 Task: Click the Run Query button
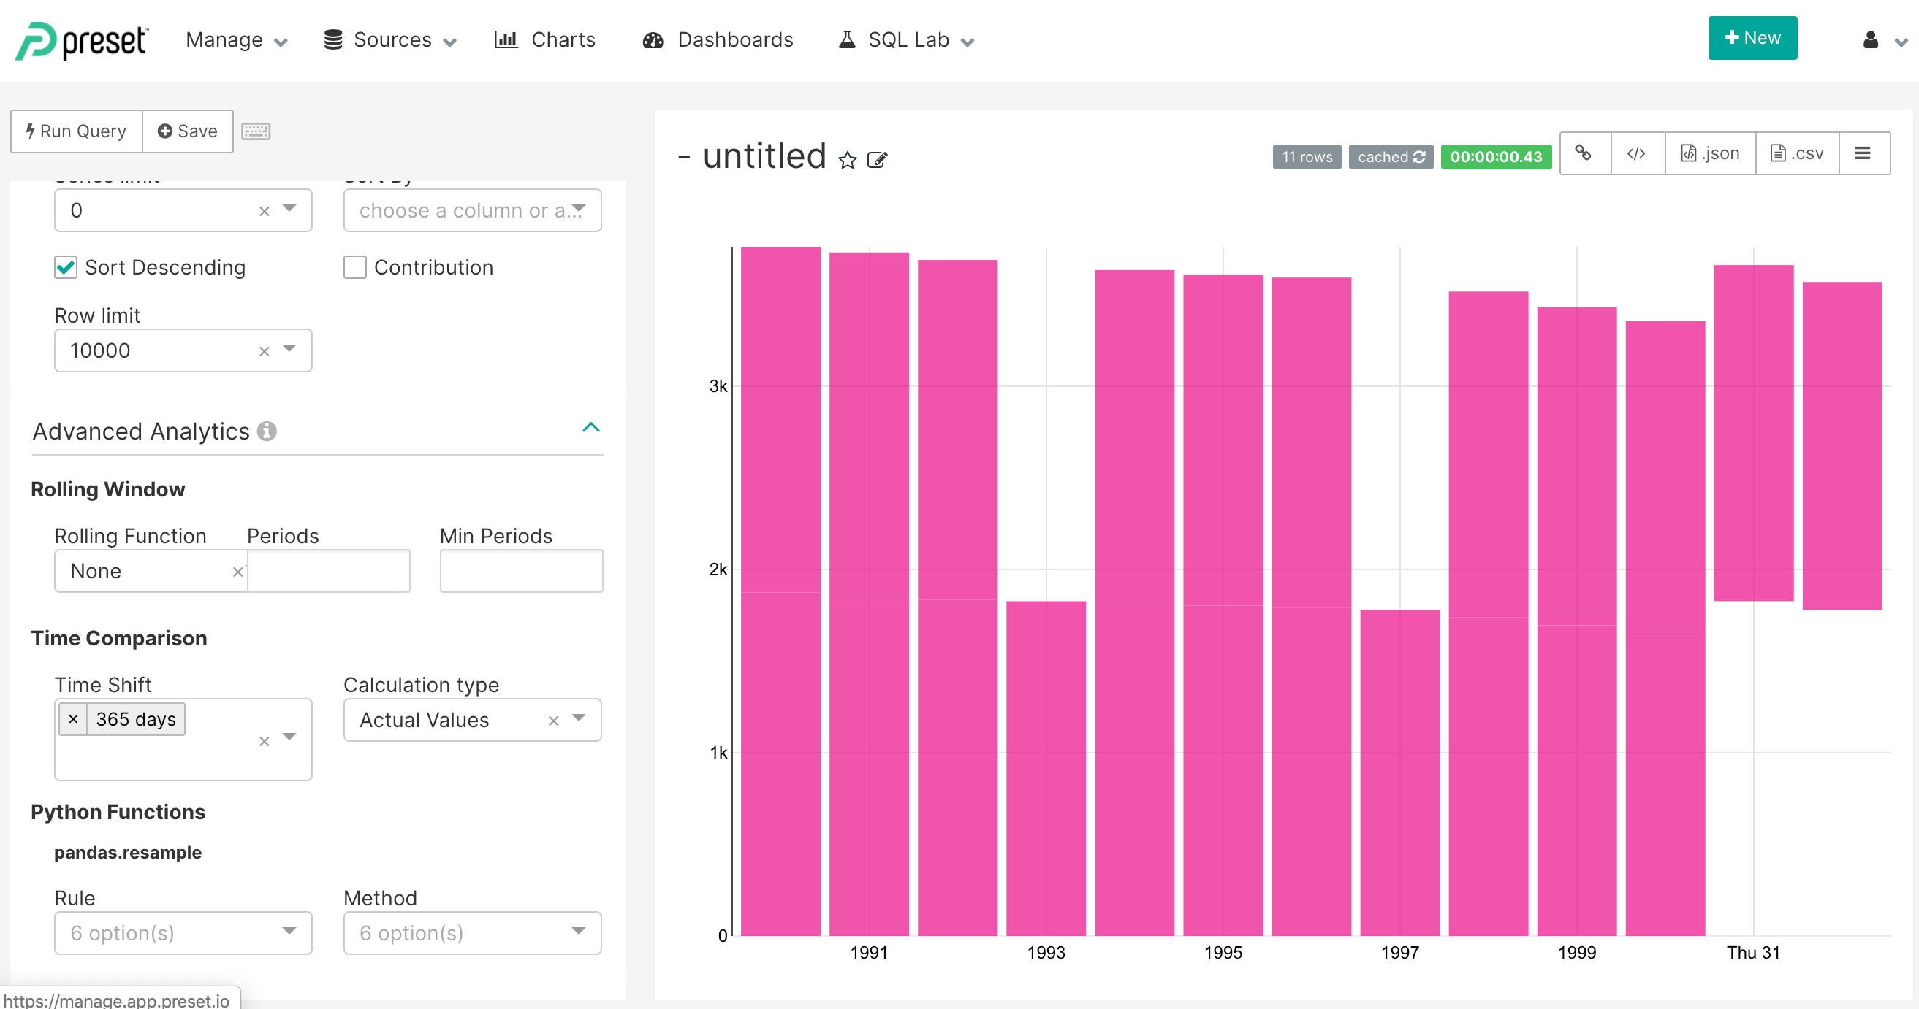pos(77,131)
